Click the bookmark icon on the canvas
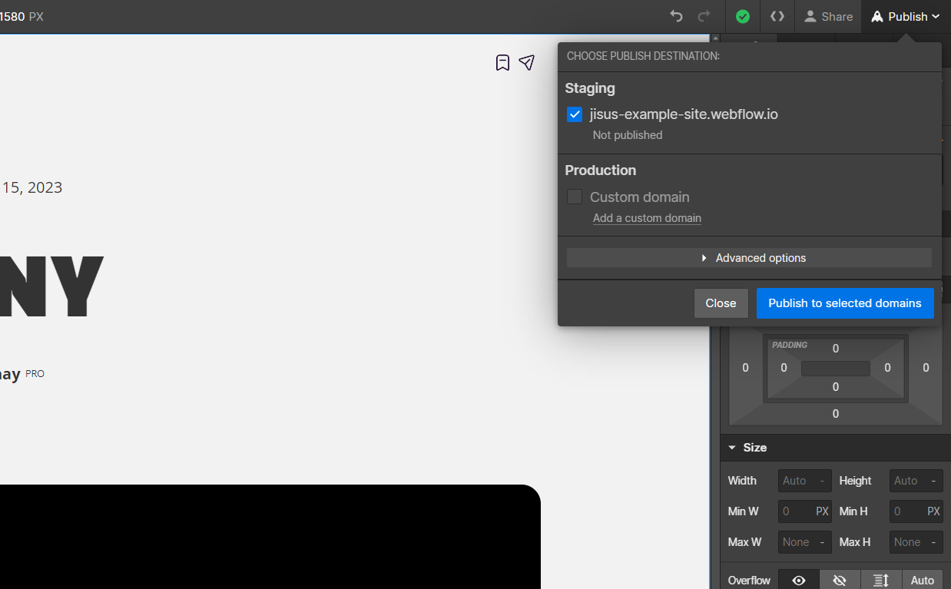The height and width of the screenshot is (589, 951). pyautogui.click(x=502, y=63)
